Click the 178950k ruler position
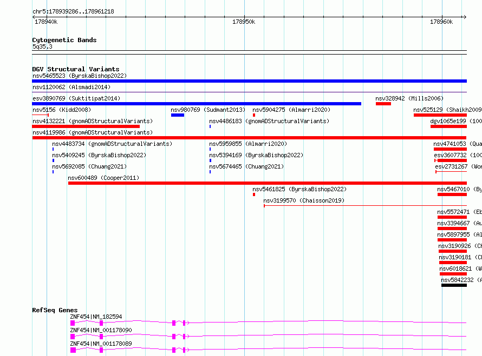This screenshot has height=356, width=482. [x=244, y=22]
